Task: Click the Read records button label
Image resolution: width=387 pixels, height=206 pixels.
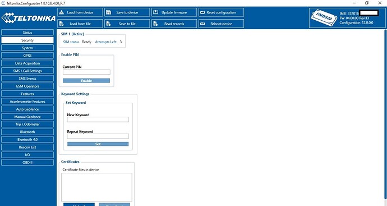Action: [174, 24]
